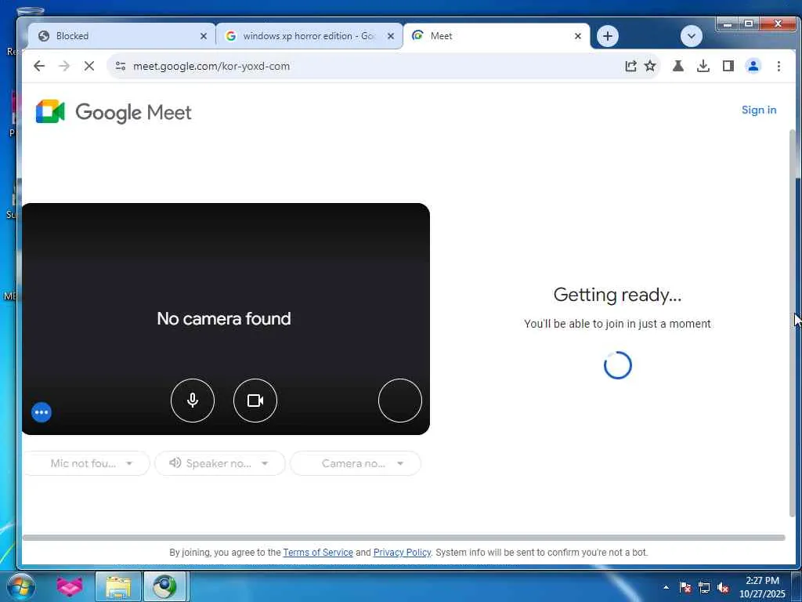This screenshot has height=602, width=802.
Task: Open the network tray icon
Action: pyautogui.click(x=704, y=587)
